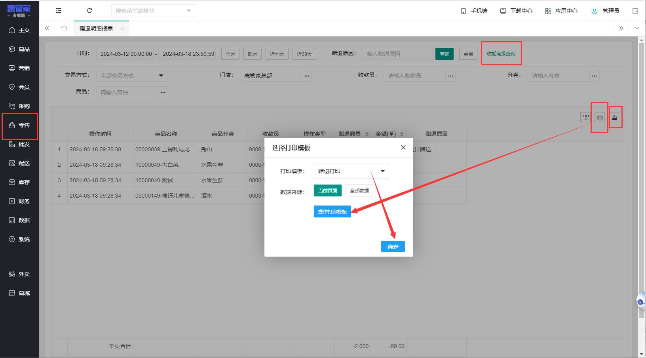Image resolution: width=646 pixels, height=358 pixels.
Task: Open the 会员 members sidebar menu
Action: [19, 87]
